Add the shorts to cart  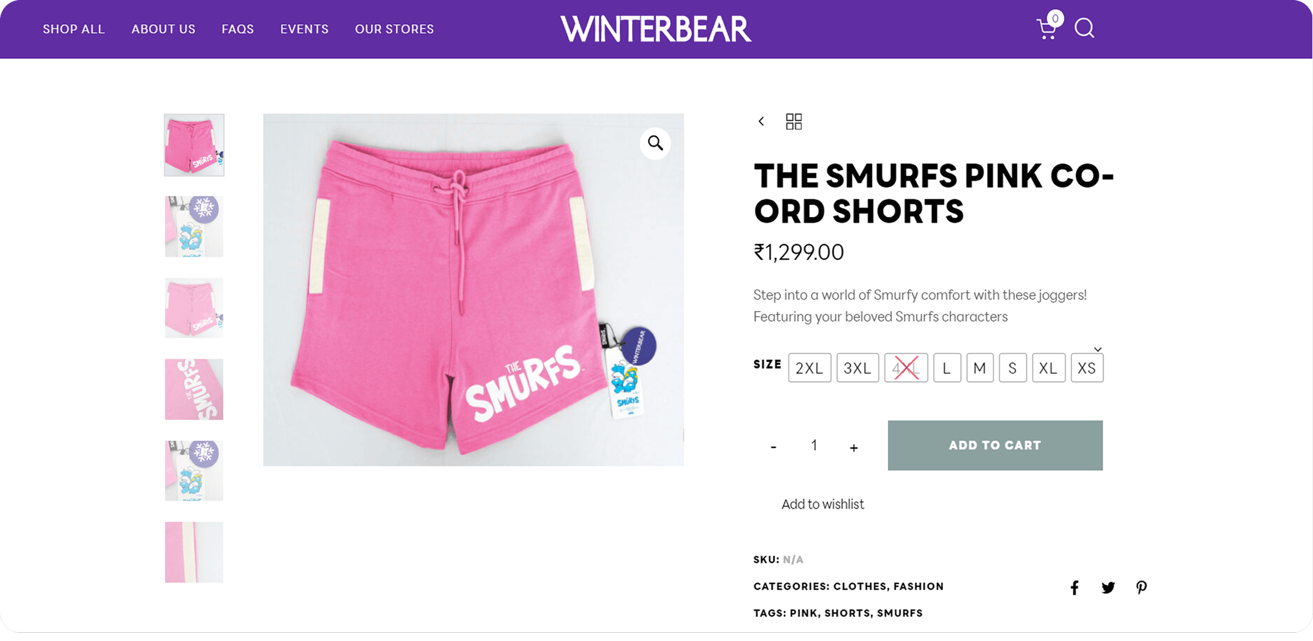click(x=995, y=445)
